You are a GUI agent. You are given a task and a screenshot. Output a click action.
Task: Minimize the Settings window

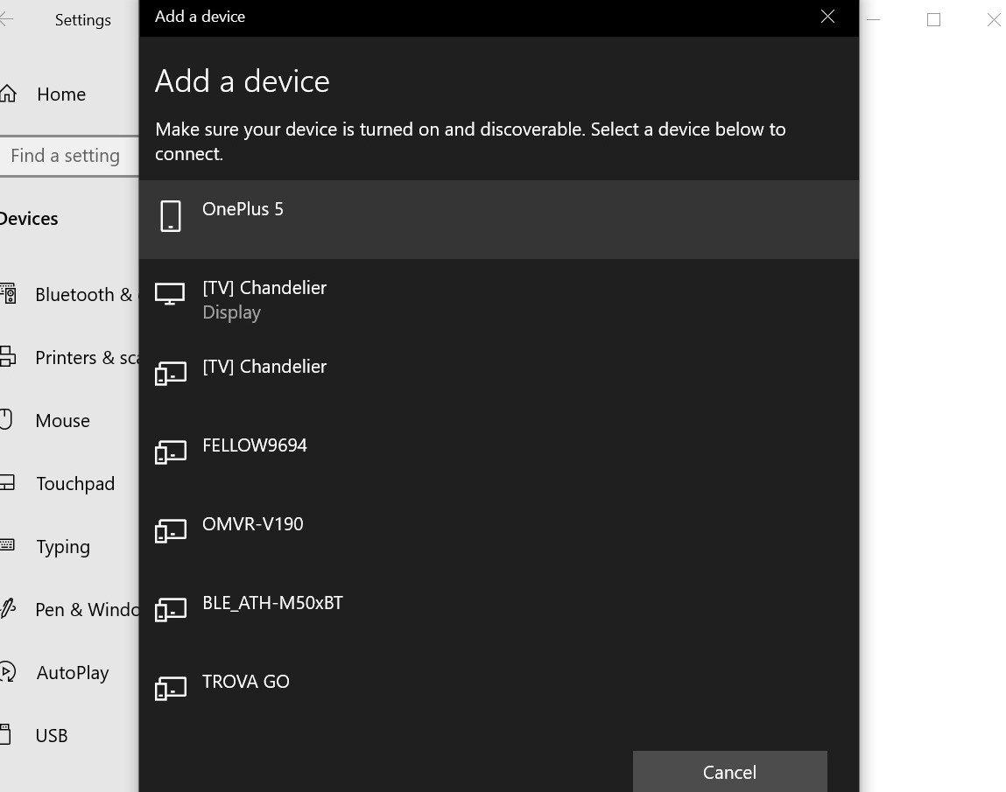point(873,20)
